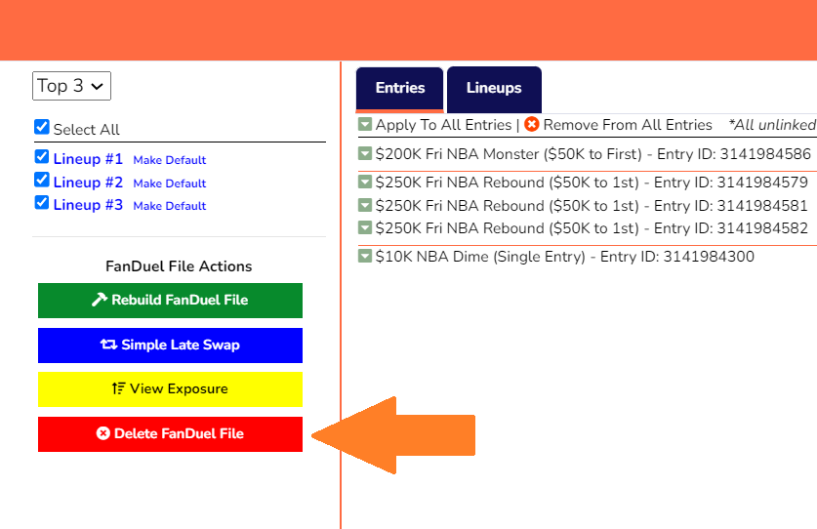Image resolution: width=817 pixels, height=529 pixels.
Task: Click the Apply To All Entries text
Action: (x=443, y=125)
